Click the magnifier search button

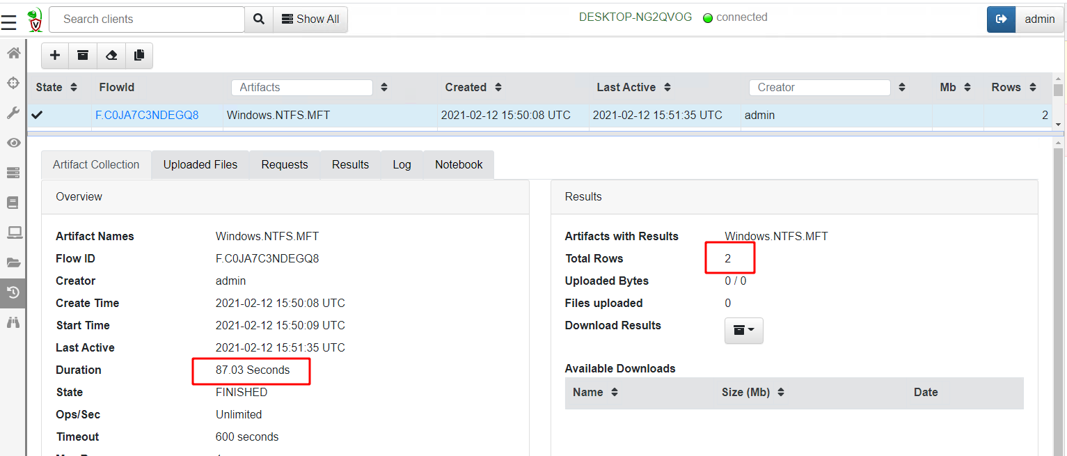tap(259, 19)
